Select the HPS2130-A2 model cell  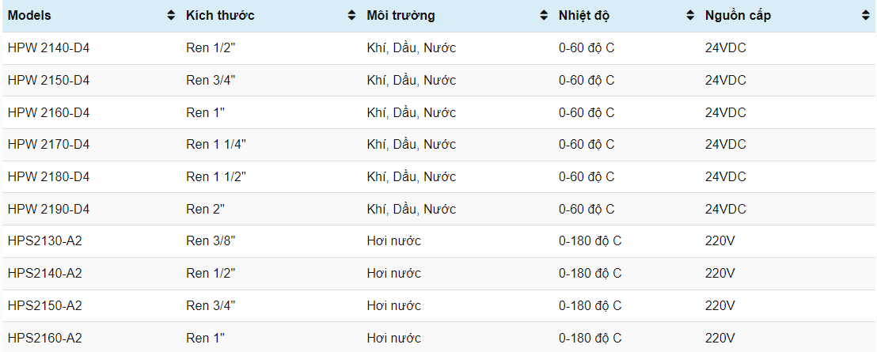point(45,241)
